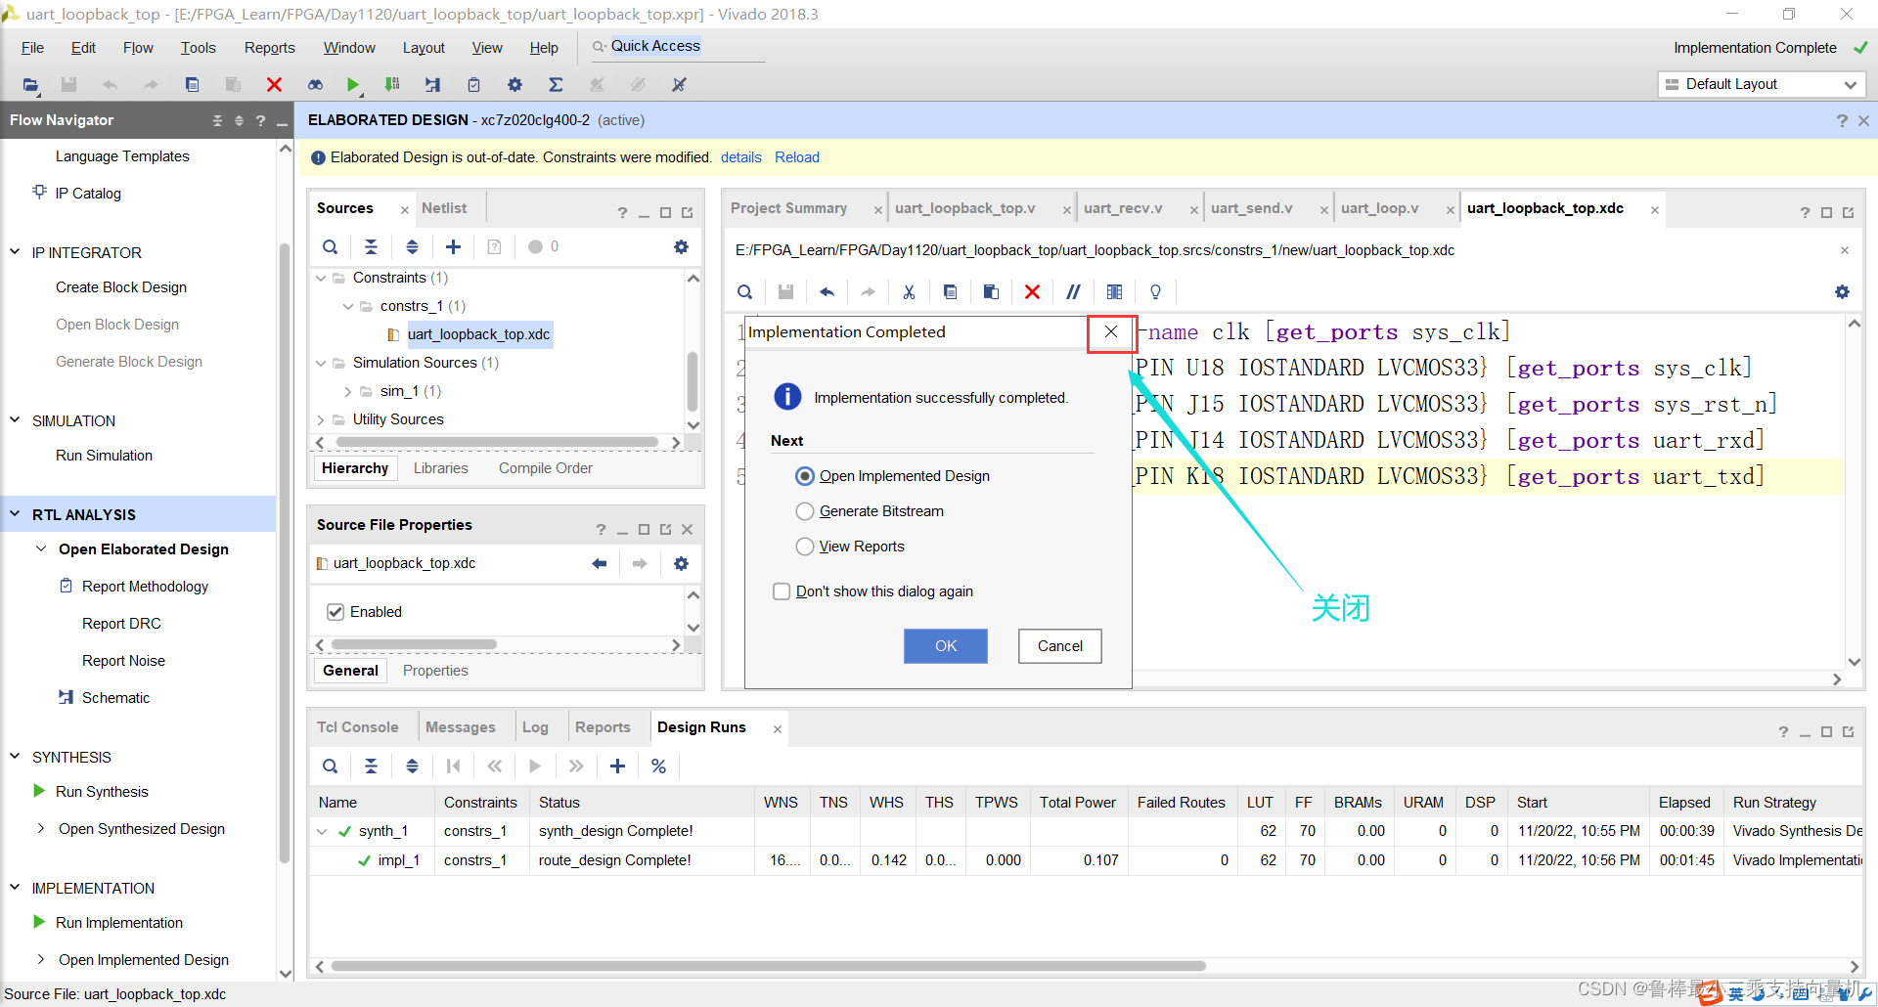Collapse Simulation Sources node
Image resolution: width=1878 pixels, height=1007 pixels.
[x=321, y=363]
